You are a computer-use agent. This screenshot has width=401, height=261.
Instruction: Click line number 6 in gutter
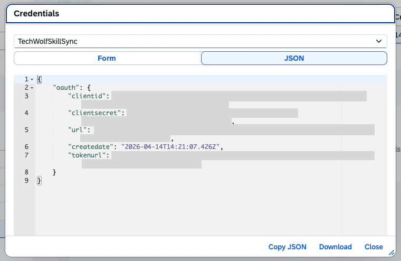[x=26, y=147]
